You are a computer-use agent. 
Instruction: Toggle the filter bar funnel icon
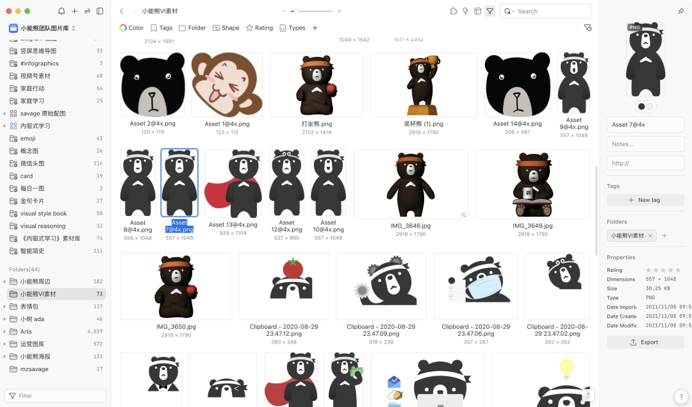(x=490, y=11)
